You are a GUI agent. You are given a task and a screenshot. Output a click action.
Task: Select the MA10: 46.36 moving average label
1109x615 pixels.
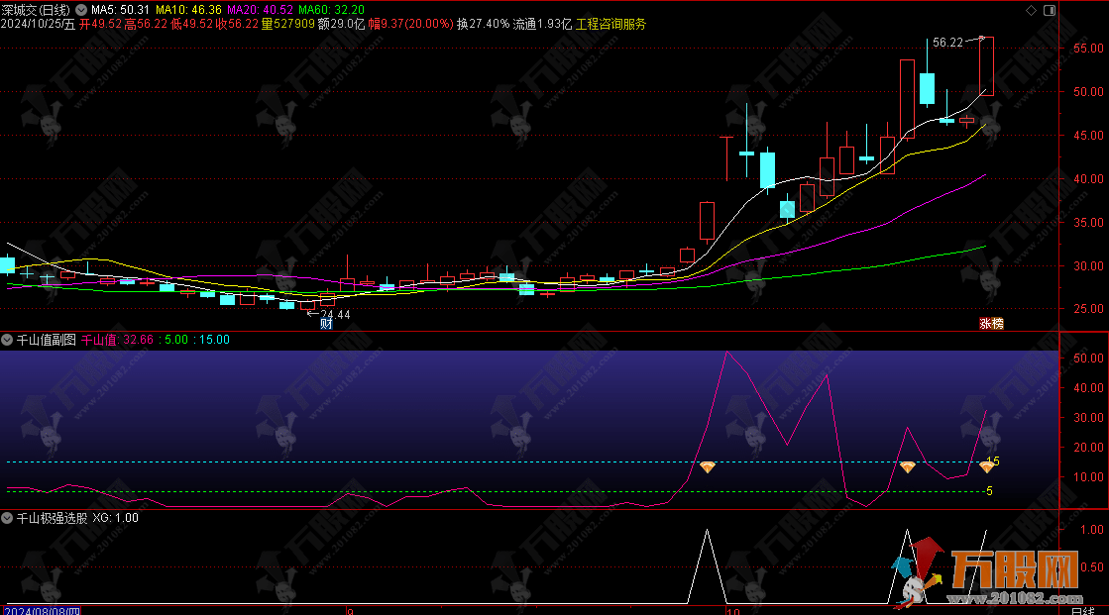(x=188, y=10)
